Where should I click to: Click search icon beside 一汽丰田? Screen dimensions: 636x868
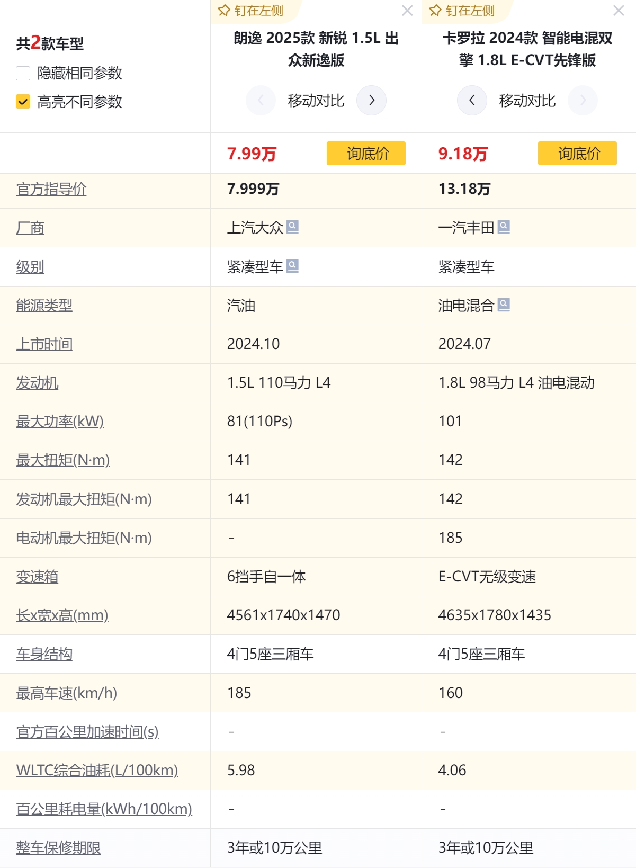[504, 227]
